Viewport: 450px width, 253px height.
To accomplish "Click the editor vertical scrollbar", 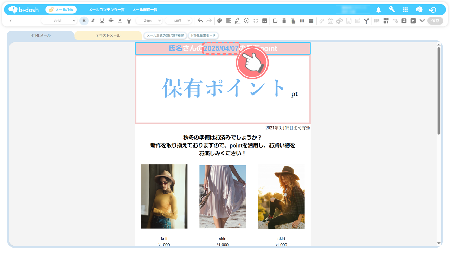I will pyautogui.click(x=439, y=90).
